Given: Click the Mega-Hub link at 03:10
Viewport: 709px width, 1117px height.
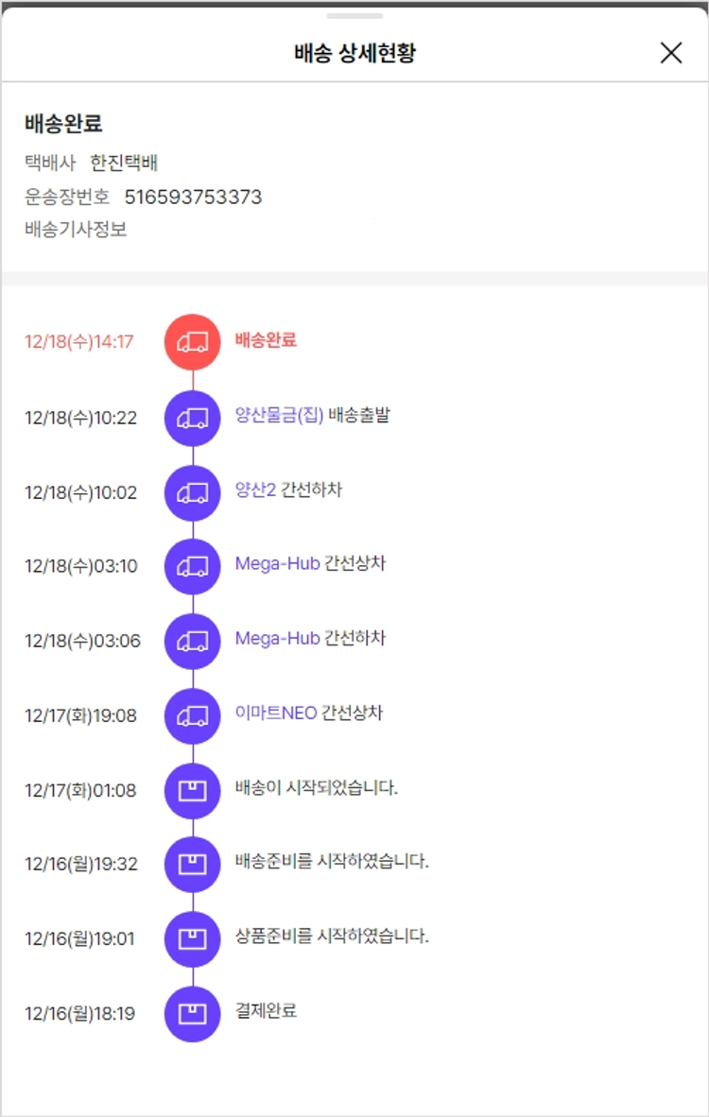Looking at the screenshot, I should pos(277,564).
